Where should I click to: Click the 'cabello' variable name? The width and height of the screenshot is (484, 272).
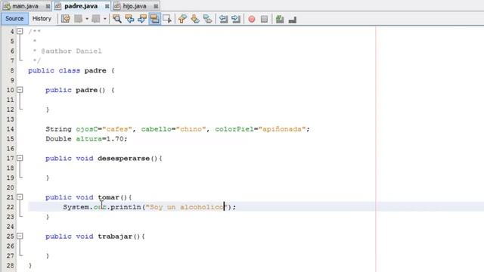(x=157, y=129)
